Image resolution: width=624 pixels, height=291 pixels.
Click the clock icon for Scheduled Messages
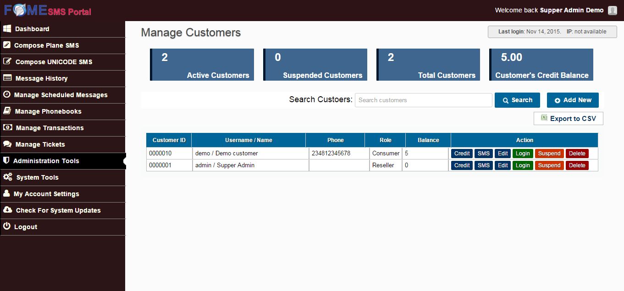point(6,95)
